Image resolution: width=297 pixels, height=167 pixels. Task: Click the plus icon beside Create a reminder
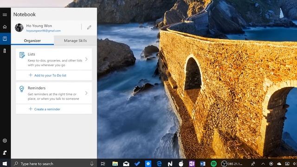pos(30,109)
